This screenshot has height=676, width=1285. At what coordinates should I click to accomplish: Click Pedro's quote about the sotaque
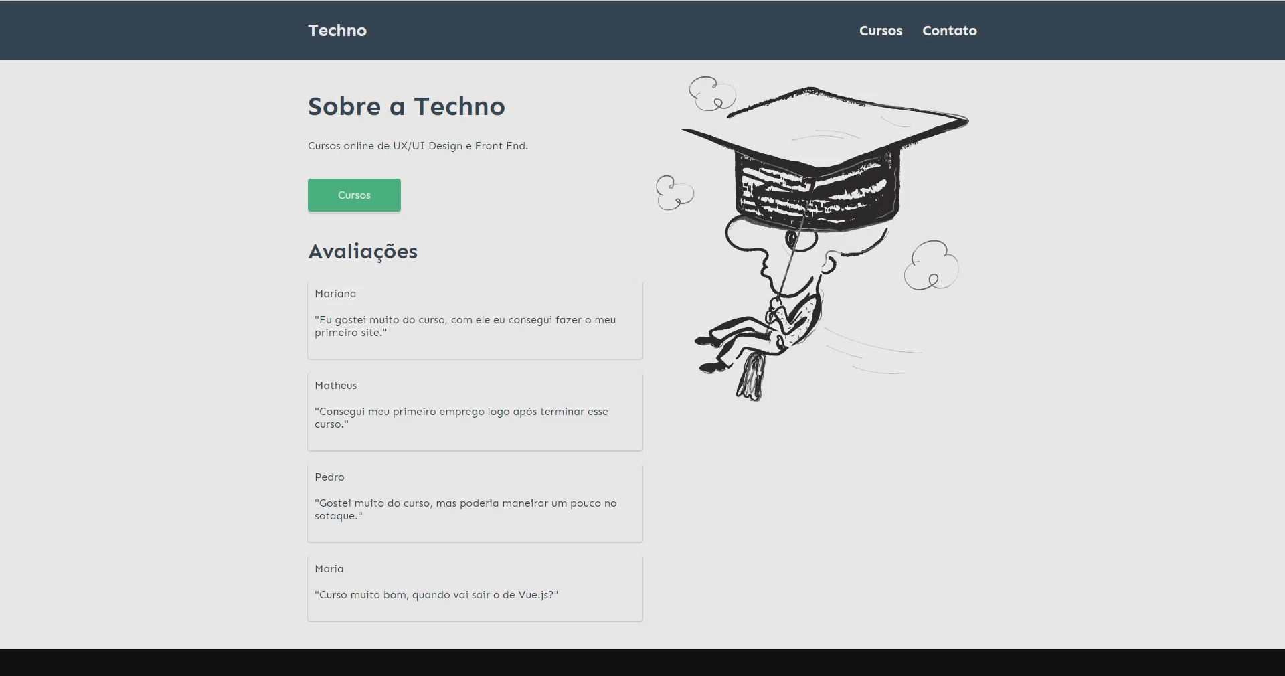click(x=466, y=509)
